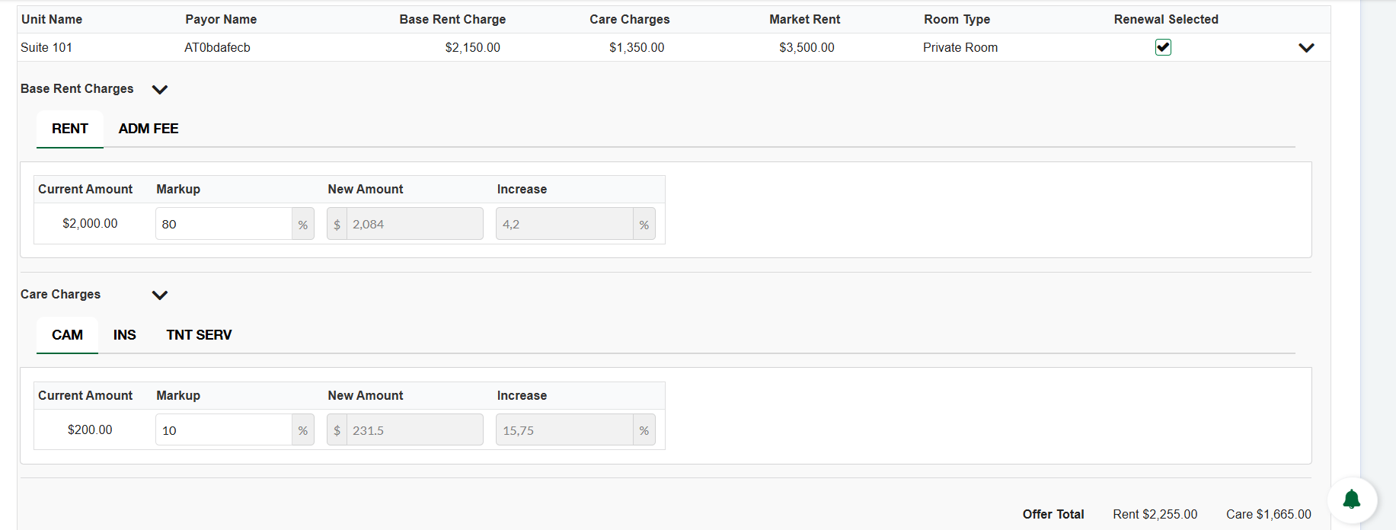Select the CAM tab
The width and height of the screenshot is (1396, 530).
click(x=67, y=335)
